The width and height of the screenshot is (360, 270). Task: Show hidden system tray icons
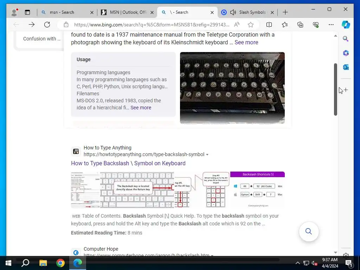(x=297, y=263)
